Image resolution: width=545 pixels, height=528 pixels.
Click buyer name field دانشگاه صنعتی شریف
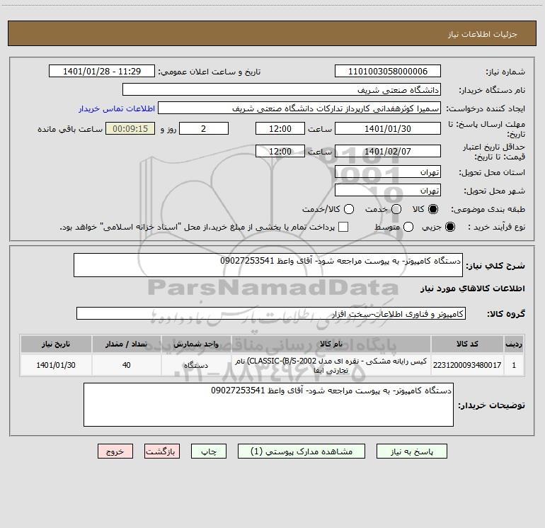[x=282, y=90]
